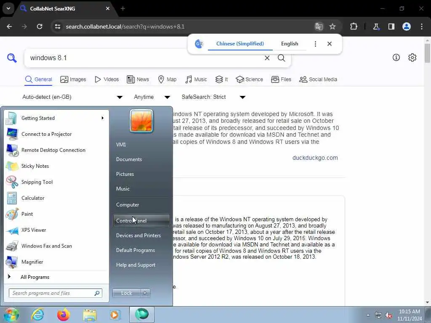Select Chinese (Simplified) in translate popup

240,44
